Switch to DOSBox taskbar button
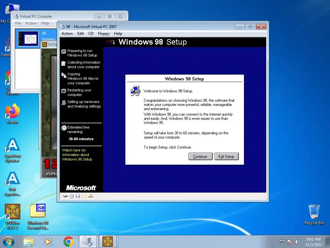 tap(108, 242)
